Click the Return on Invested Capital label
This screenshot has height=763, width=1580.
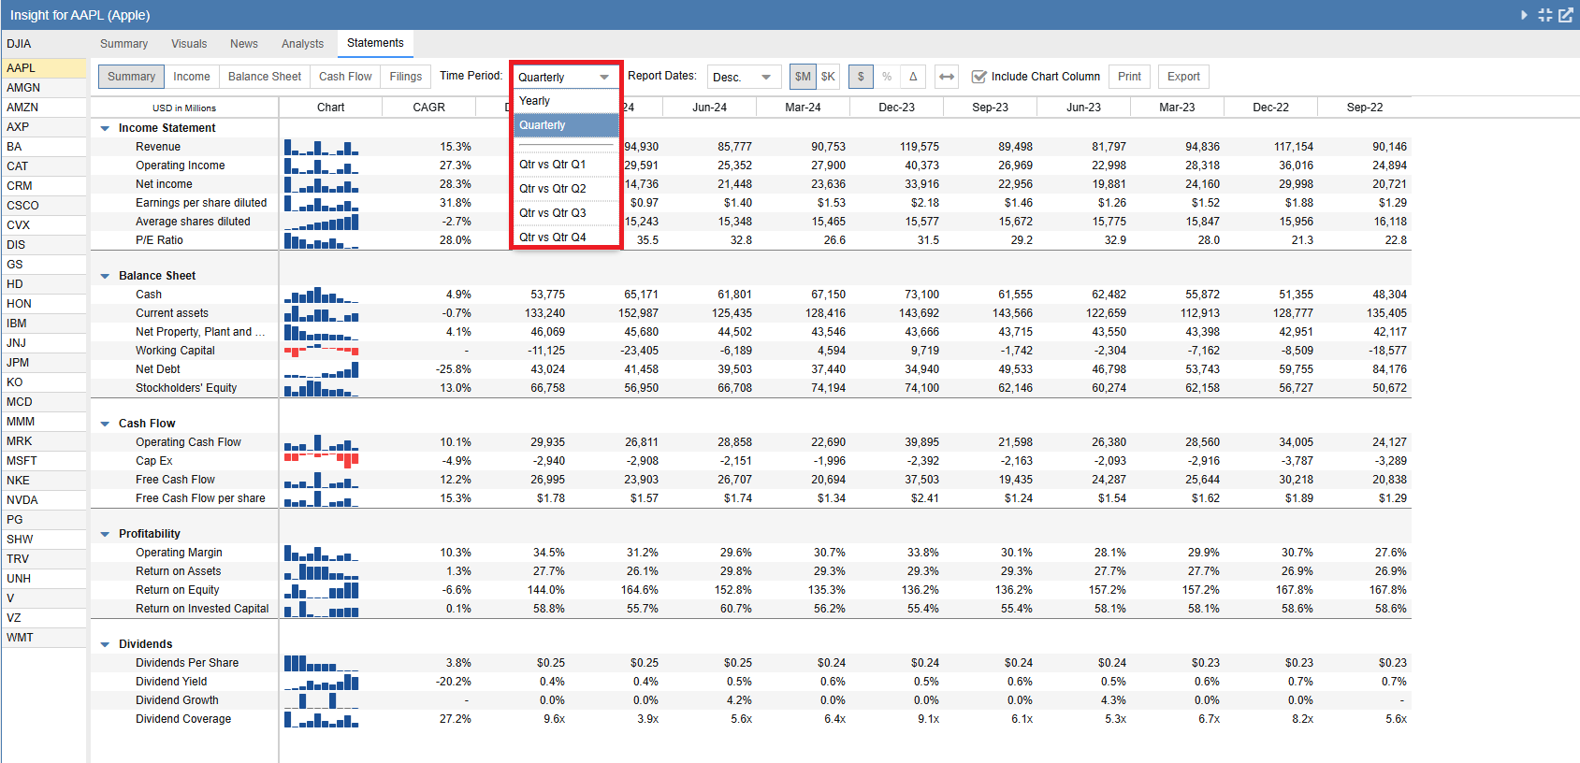pyautogui.click(x=202, y=609)
